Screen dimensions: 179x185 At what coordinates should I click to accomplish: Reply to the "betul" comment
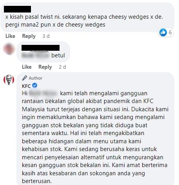(45, 67)
